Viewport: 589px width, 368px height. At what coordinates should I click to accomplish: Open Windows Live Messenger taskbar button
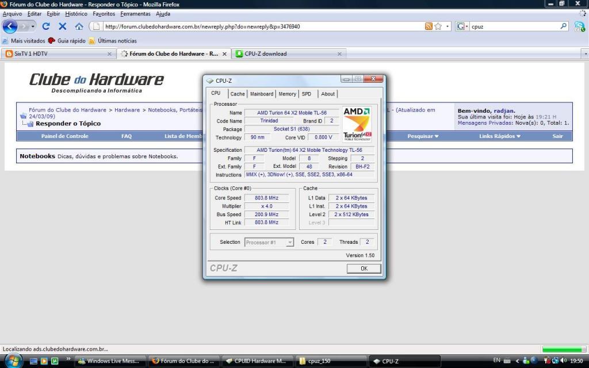tap(111, 361)
